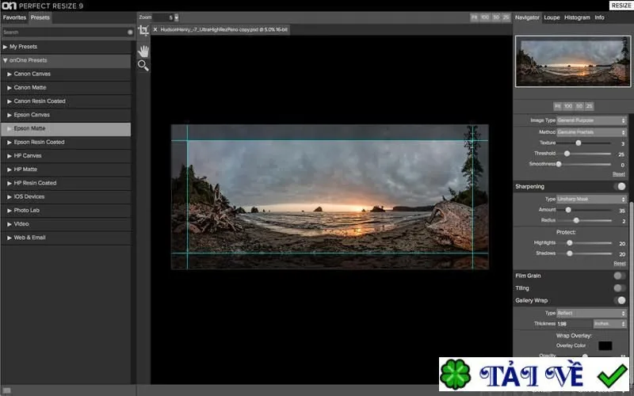The image size is (634, 396).
Task: Enable the Tiling toggle
Action: (620, 288)
